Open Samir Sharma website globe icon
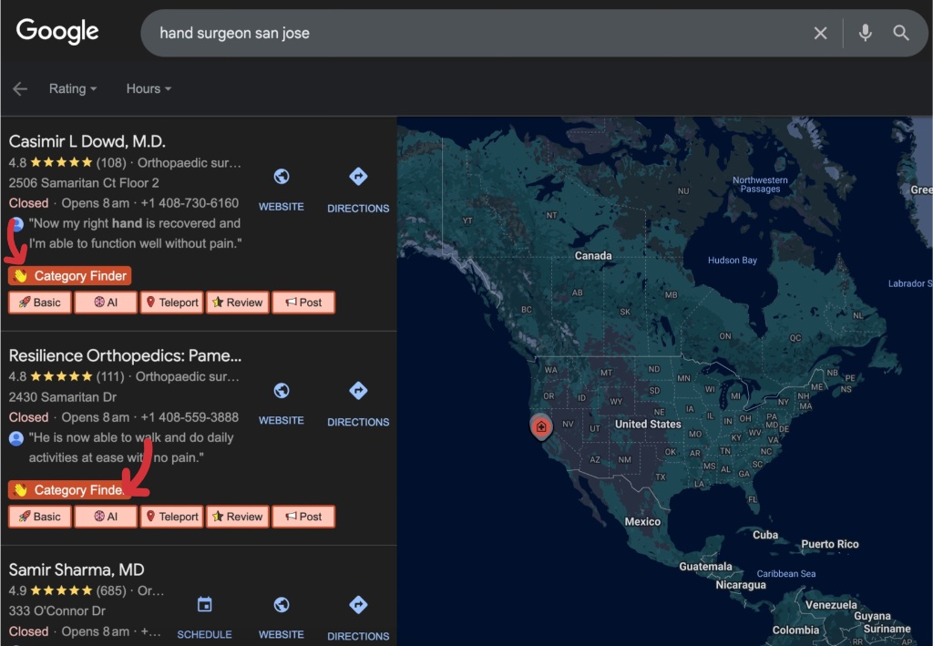This screenshot has width=933, height=646. (x=281, y=605)
